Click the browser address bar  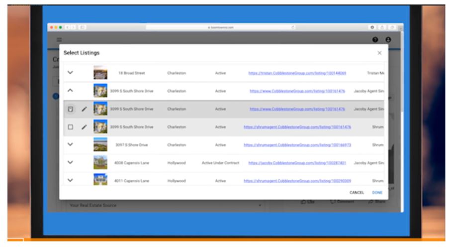click(221, 27)
